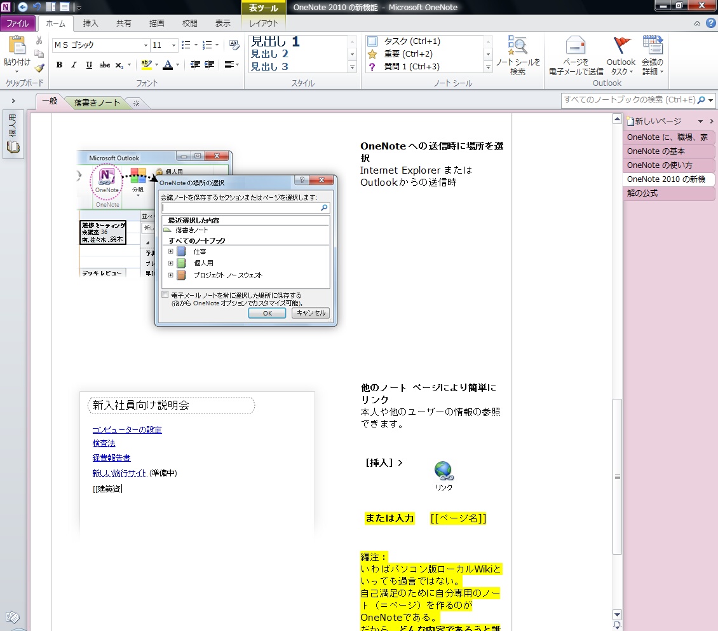The image size is (718, 631).
Task: Click the Outlook タスク flag icon
Action: [x=621, y=45]
